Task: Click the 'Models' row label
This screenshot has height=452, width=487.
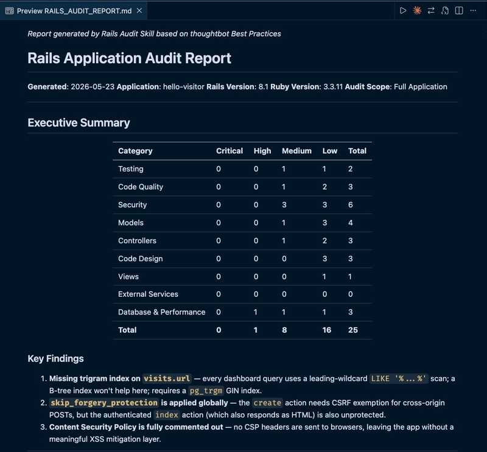Action: pyautogui.click(x=131, y=223)
